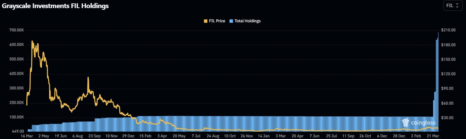Click the '26 Oct' date label
The image size is (466, 139).
[365, 136]
